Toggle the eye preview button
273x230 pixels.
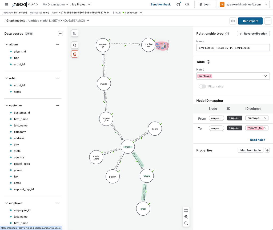[x=233, y=21]
